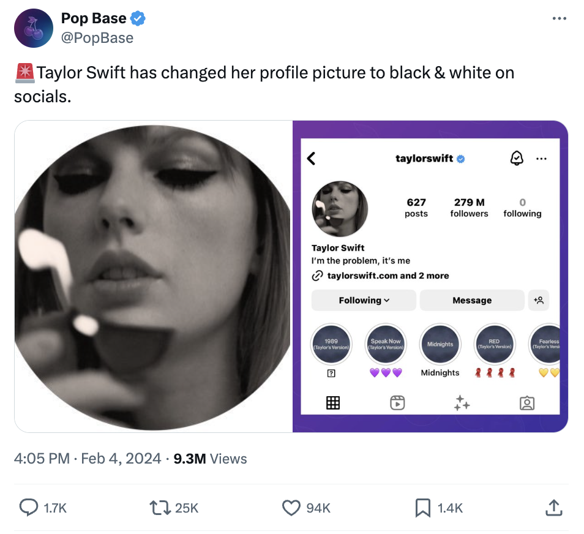The height and width of the screenshot is (534, 584).
Task: Click the @PopBase handle
Action: pos(97,38)
